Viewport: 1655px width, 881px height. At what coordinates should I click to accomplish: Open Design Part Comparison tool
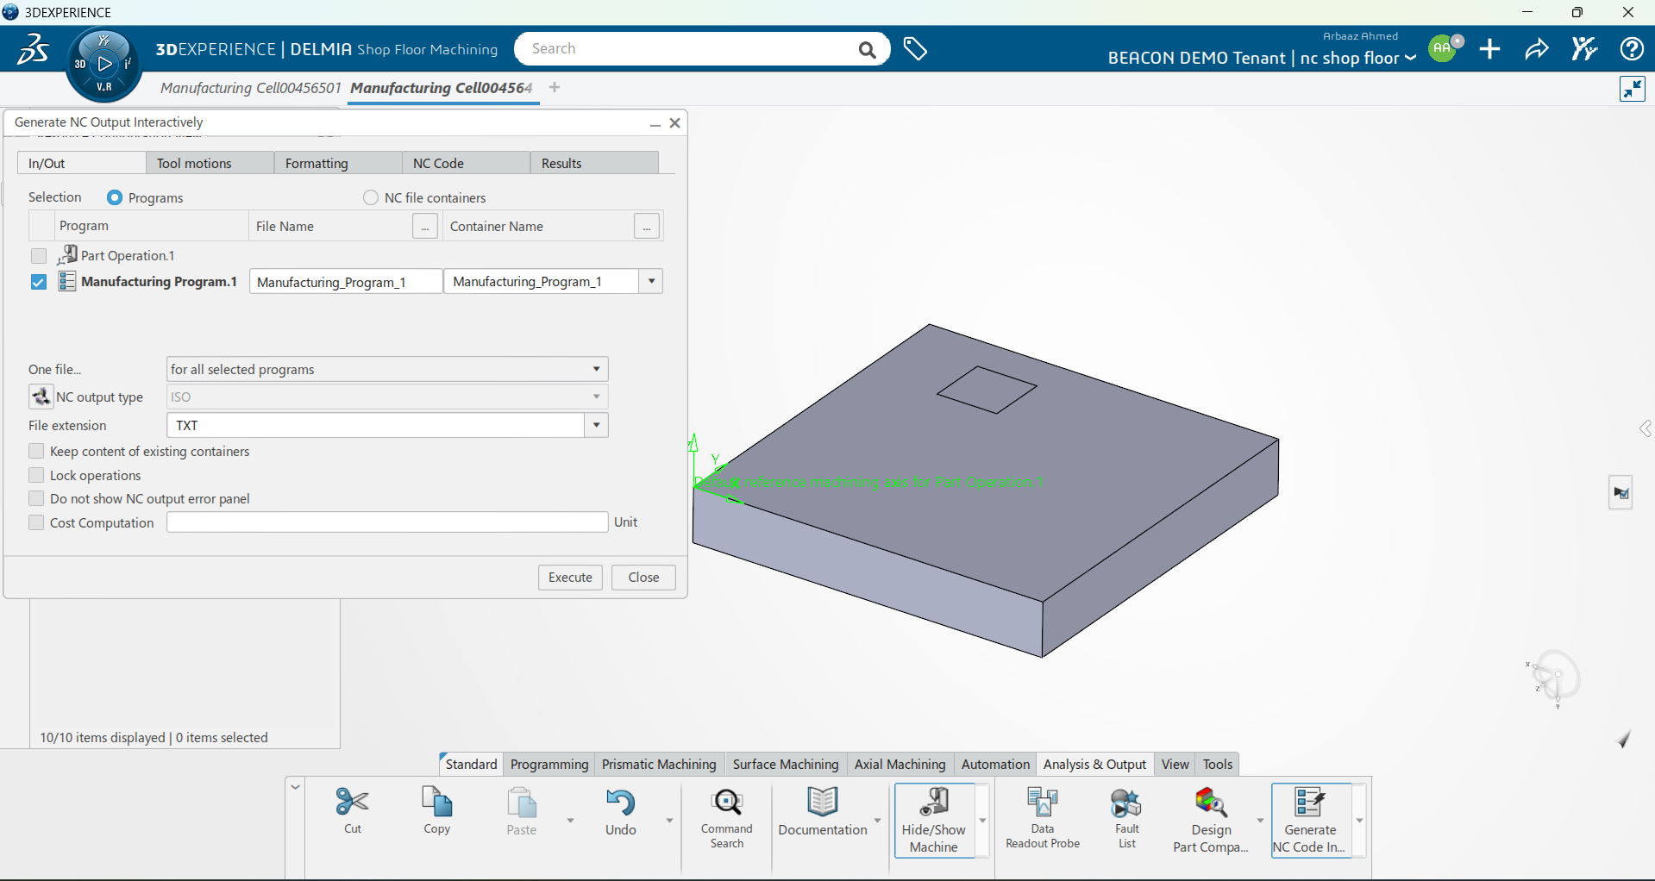pyautogui.click(x=1212, y=820)
